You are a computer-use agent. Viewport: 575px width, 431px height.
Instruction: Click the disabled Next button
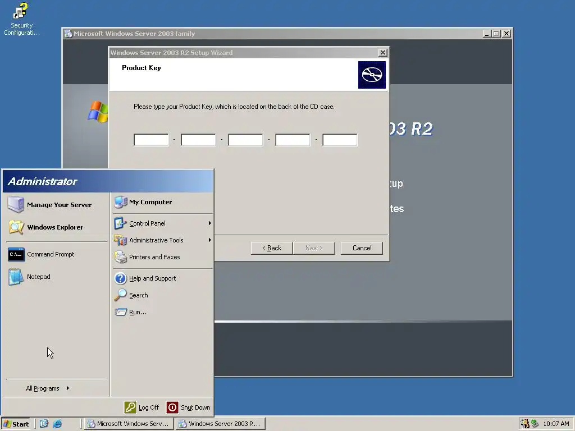pyautogui.click(x=314, y=248)
